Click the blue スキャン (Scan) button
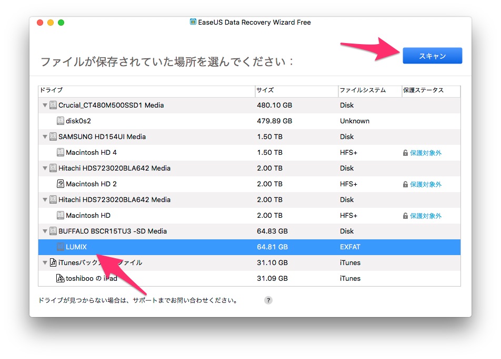The height and width of the screenshot is (359, 501). pos(432,56)
